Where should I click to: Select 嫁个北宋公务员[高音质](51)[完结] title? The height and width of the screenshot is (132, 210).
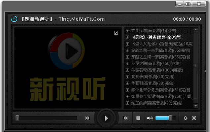161,90
